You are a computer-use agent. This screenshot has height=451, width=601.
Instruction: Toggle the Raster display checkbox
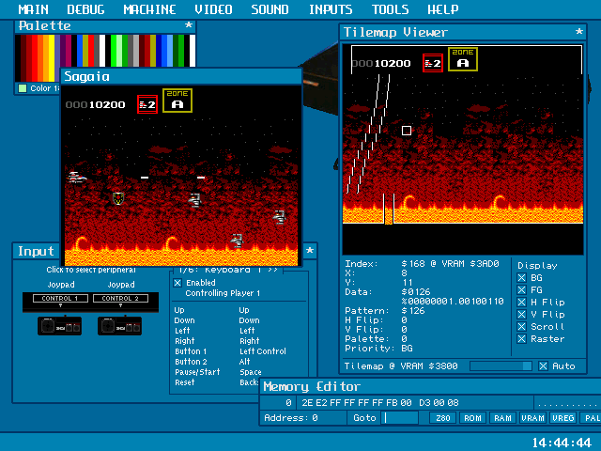tap(522, 339)
